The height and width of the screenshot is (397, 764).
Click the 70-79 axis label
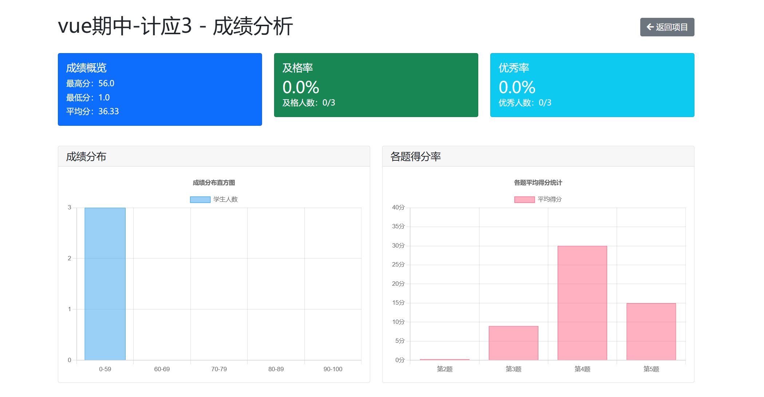pyautogui.click(x=219, y=369)
